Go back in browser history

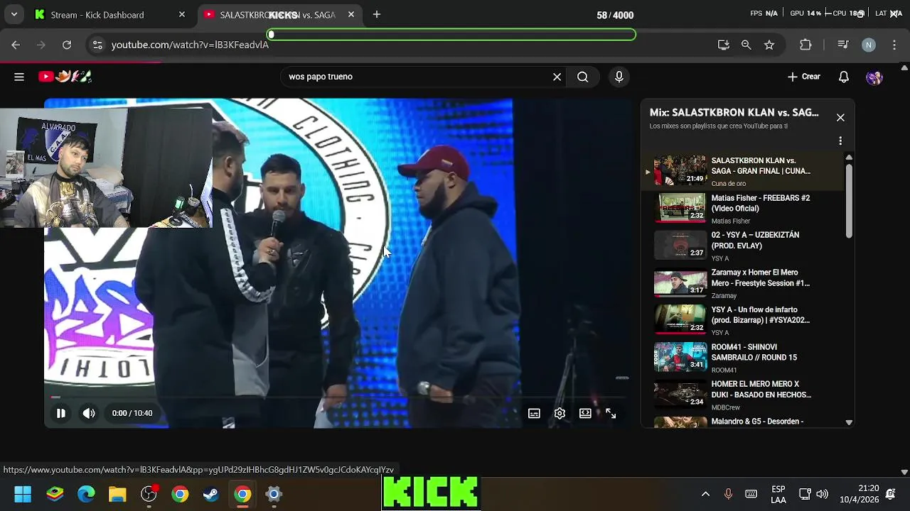(16, 45)
